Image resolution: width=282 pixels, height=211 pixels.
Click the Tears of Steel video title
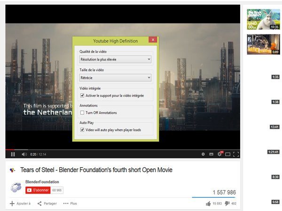coord(96,170)
